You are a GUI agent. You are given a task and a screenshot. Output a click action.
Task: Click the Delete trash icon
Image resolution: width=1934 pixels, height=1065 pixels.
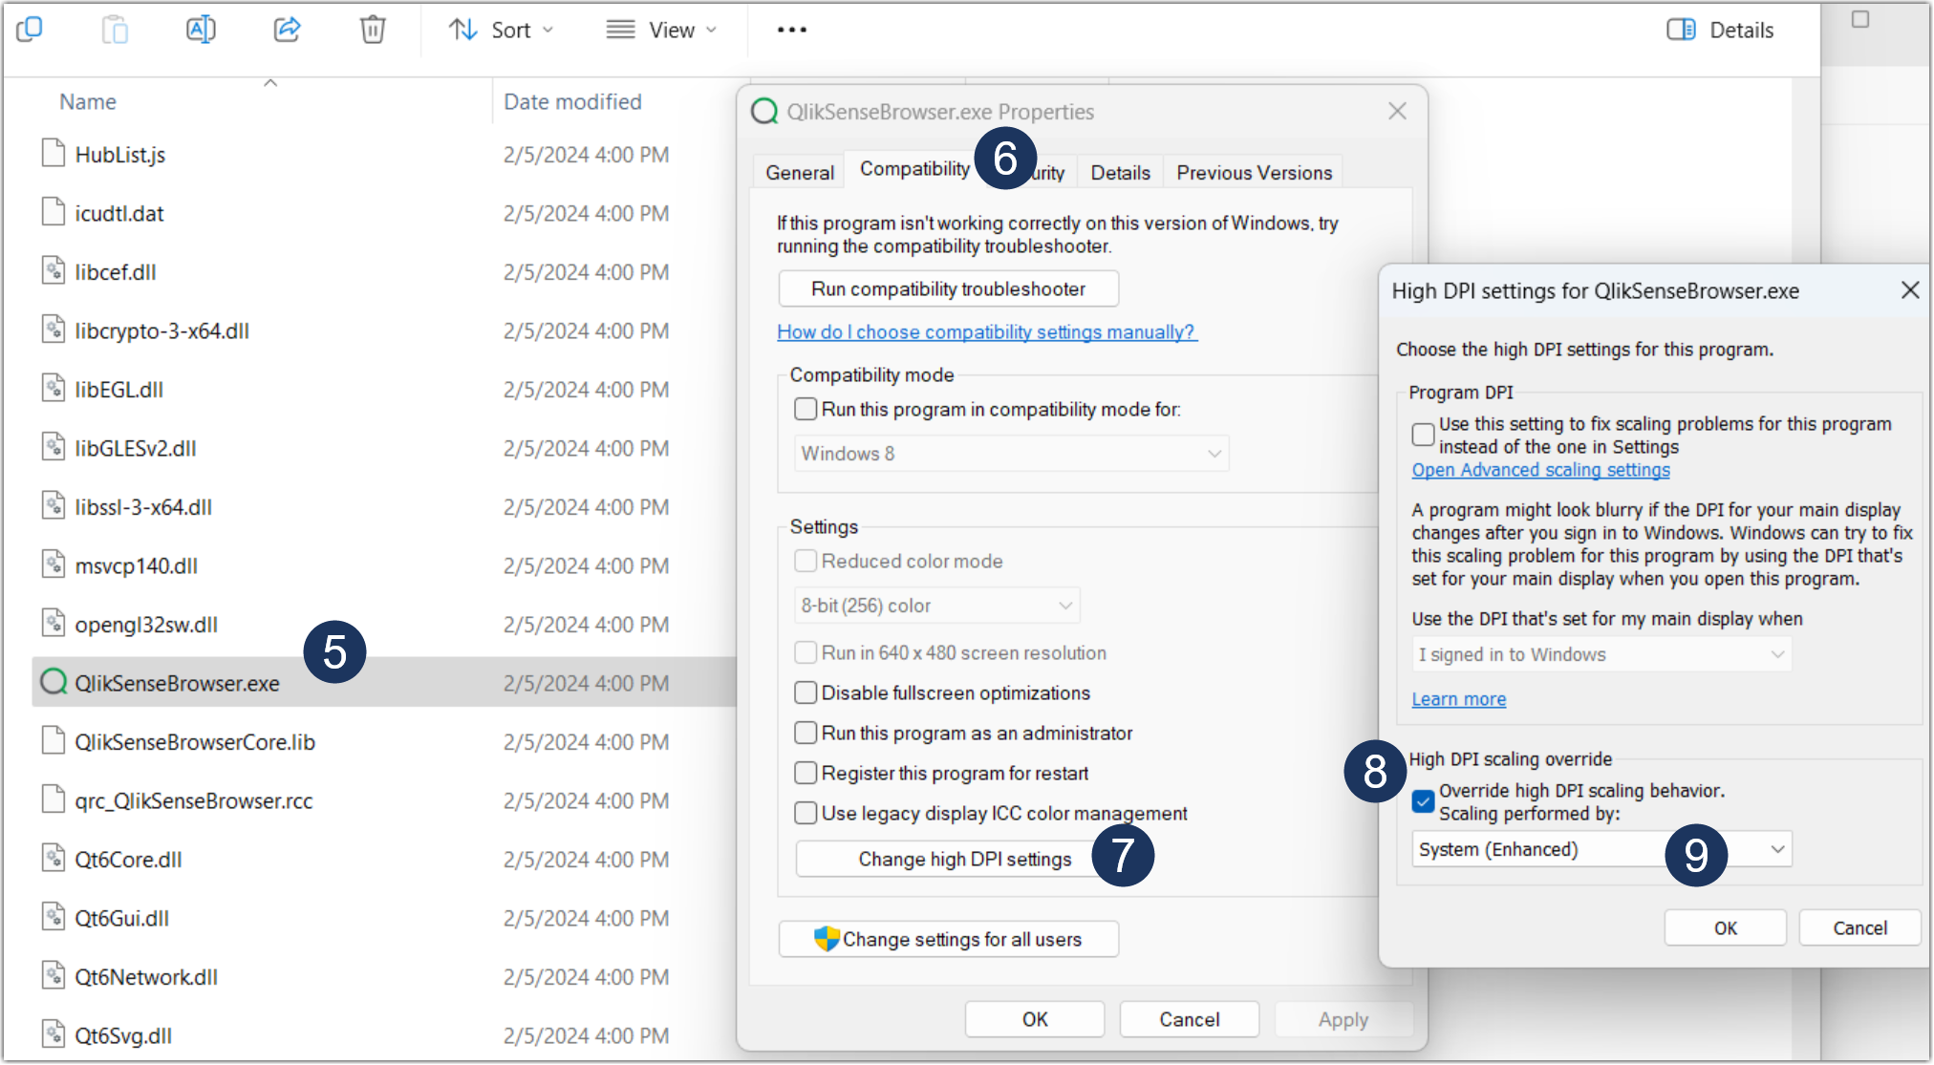(x=373, y=30)
